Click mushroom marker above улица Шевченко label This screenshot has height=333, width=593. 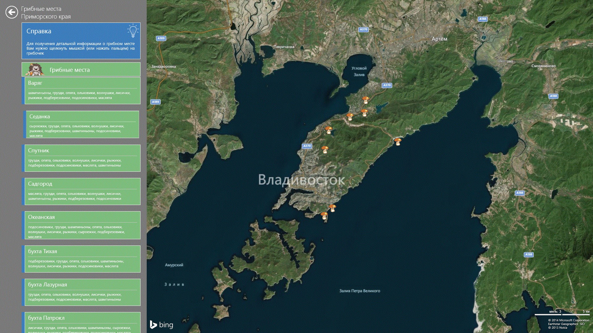pyautogui.click(x=350, y=117)
